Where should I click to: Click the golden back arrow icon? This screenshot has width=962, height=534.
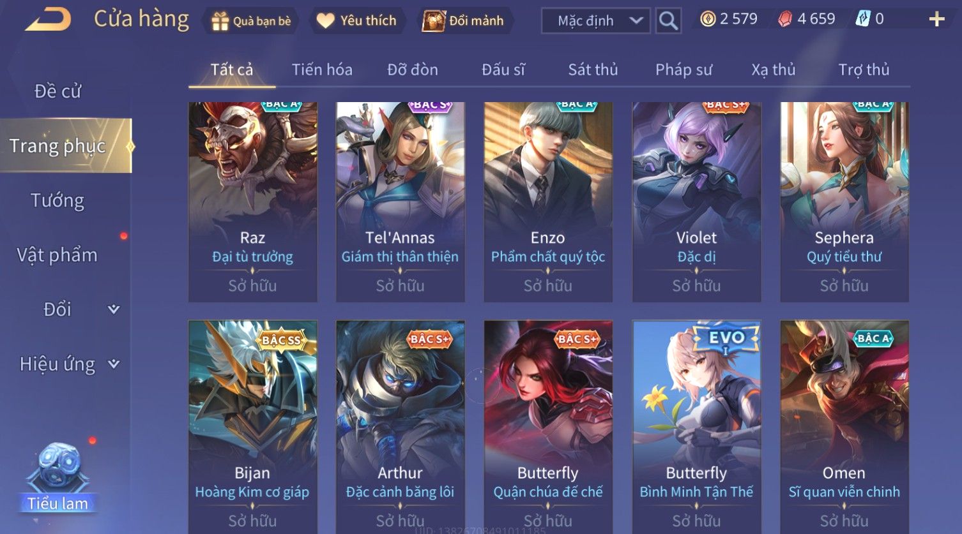coord(48,20)
